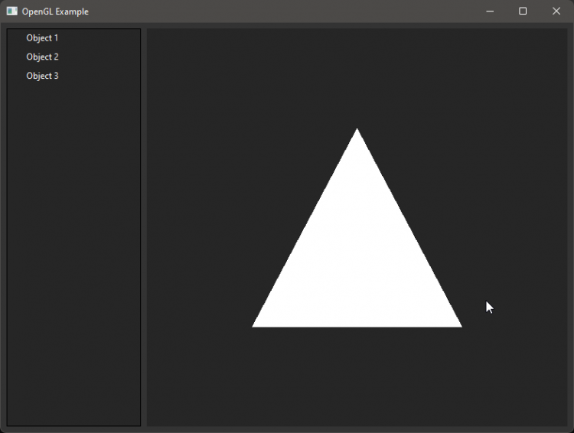Click the viewport area above the triangle
The image size is (574, 433).
click(357, 77)
